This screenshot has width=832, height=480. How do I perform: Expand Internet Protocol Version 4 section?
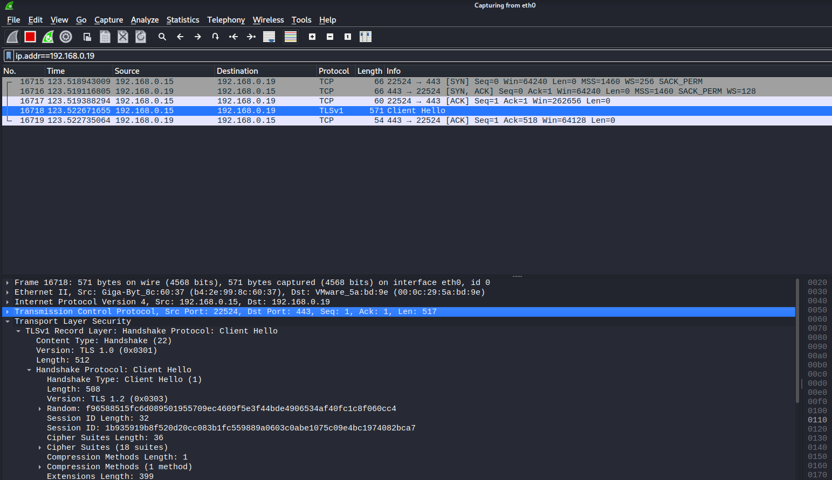click(x=8, y=302)
